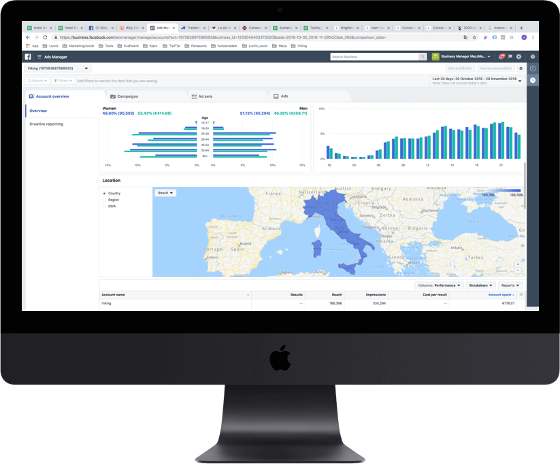Click the Facebook logo icon
The width and height of the screenshot is (560, 464).
point(29,57)
